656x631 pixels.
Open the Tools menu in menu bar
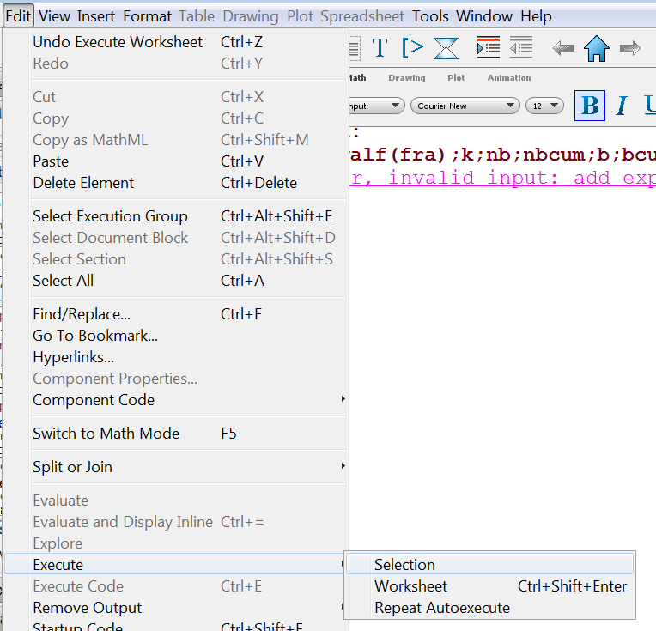[x=430, y=16]
